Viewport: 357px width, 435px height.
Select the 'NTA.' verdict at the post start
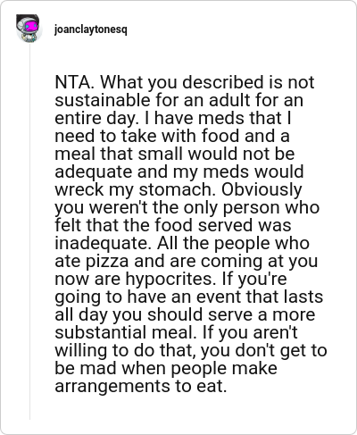pyautogui.click(x=75, y=82)
